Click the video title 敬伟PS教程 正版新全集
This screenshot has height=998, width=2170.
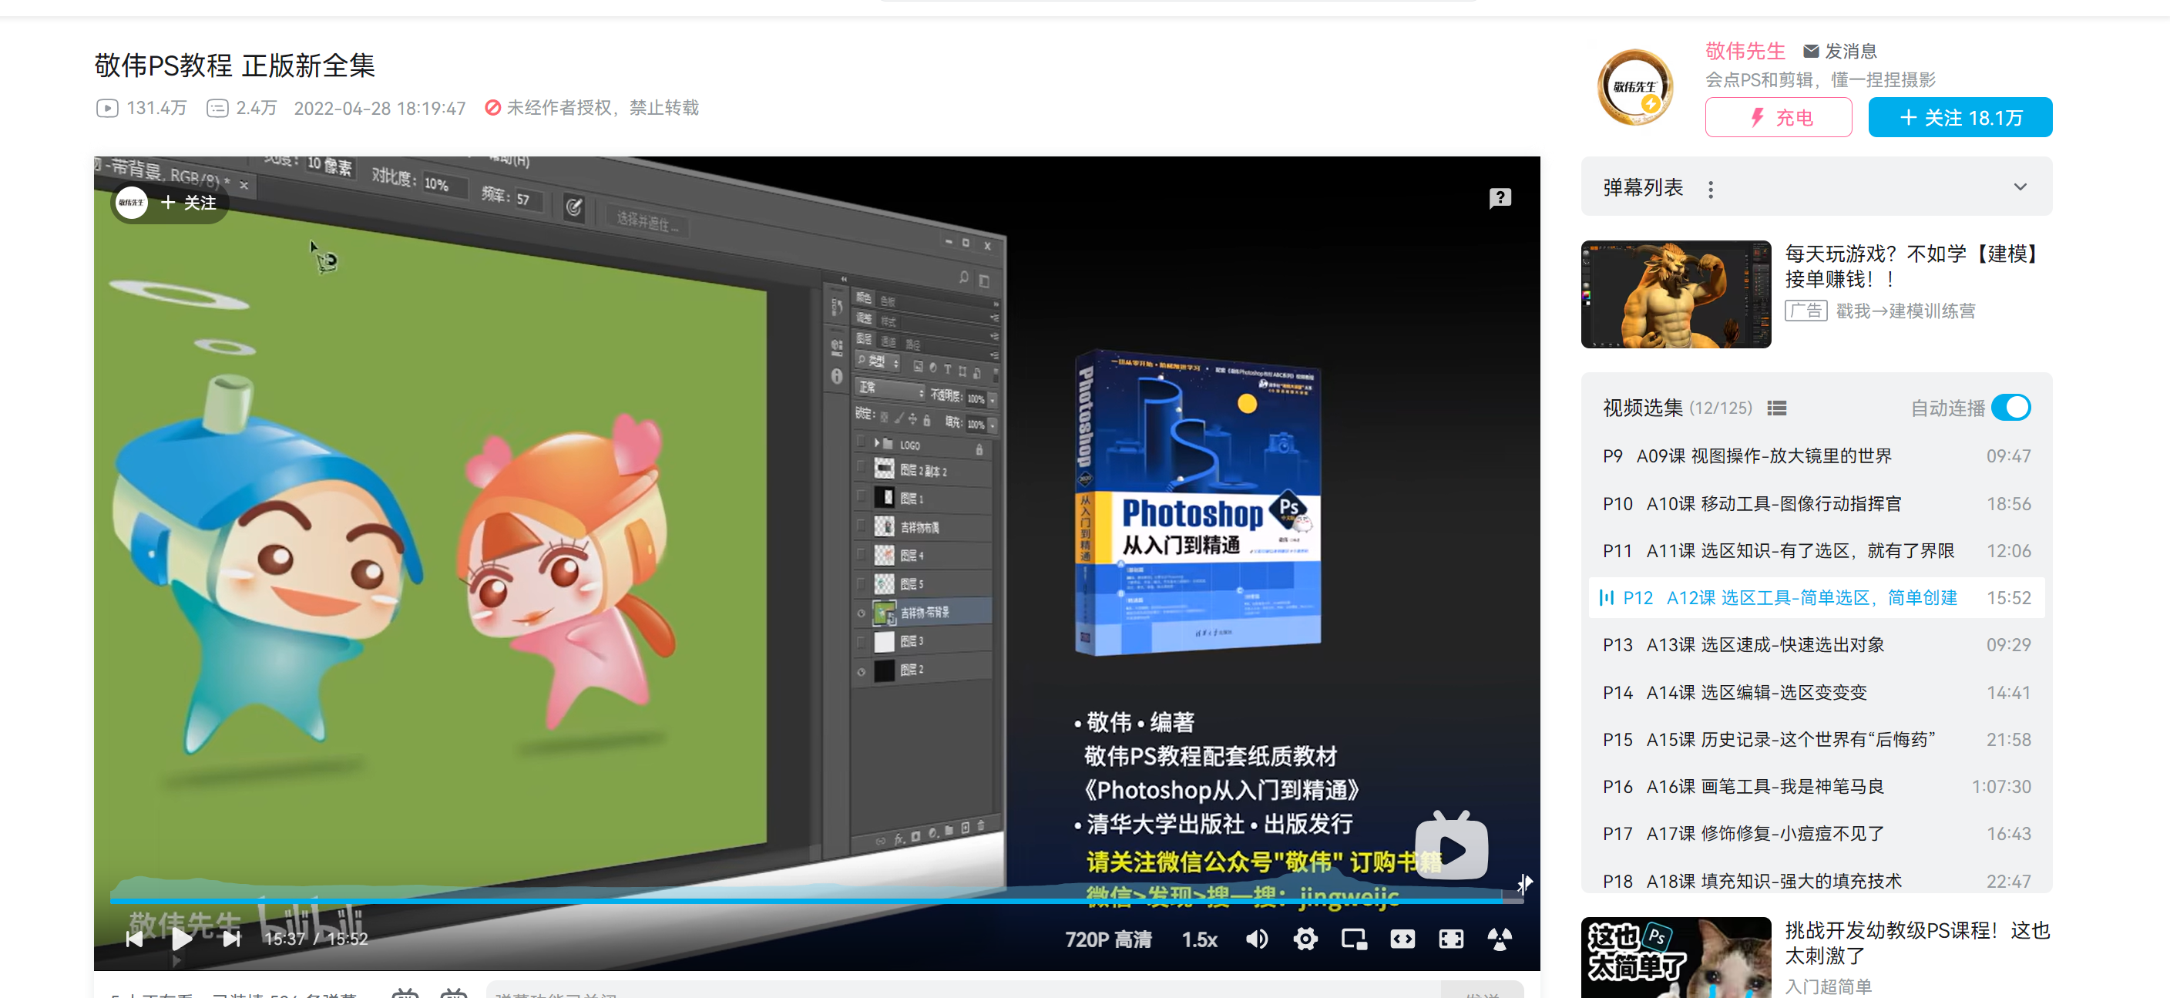click(234, 66)
